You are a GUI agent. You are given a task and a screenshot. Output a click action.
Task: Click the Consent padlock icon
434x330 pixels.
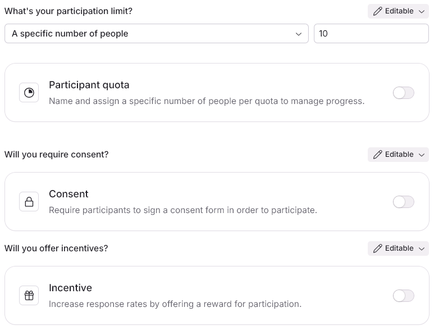click(x=29, y=201)
